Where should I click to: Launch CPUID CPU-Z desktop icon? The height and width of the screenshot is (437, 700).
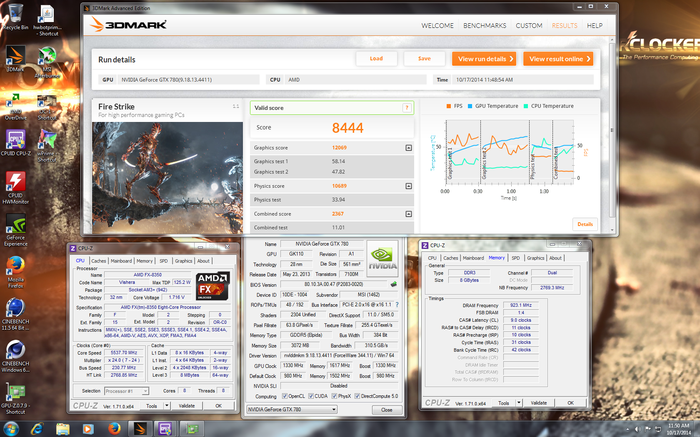[x=15, y=142]
